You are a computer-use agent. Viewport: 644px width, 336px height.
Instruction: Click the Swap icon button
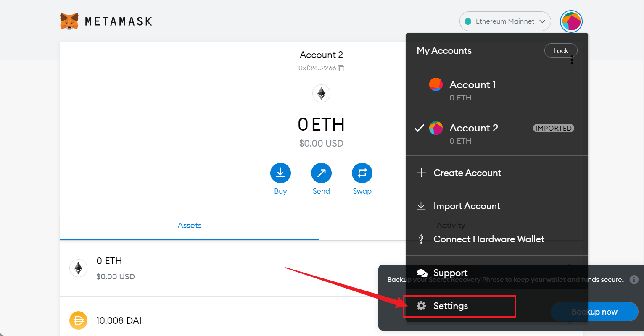[362, 173]
